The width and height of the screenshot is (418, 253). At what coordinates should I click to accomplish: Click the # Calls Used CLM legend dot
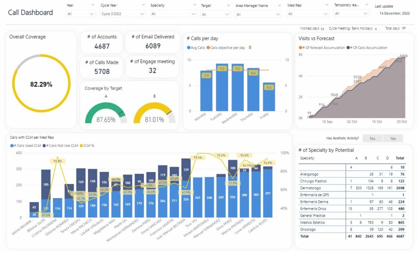(x=12, y=145)
